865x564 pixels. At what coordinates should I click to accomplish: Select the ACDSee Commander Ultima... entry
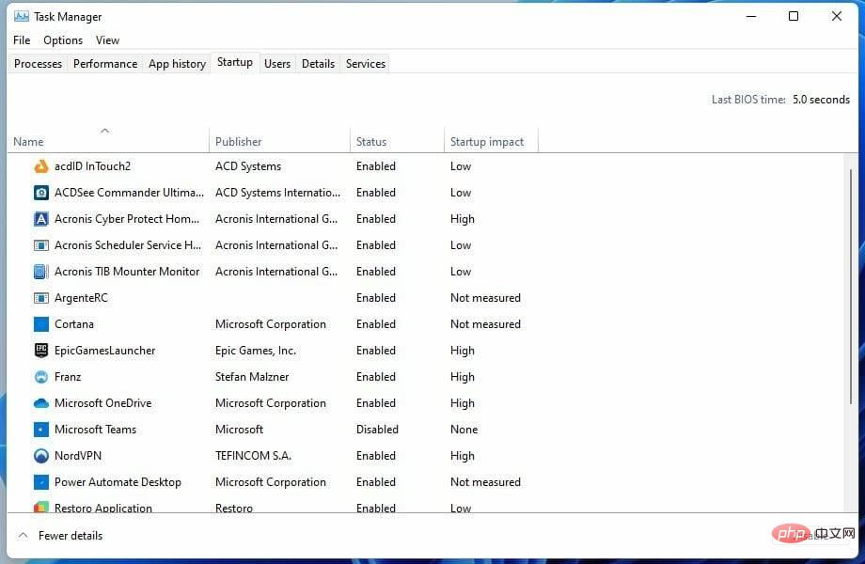coord(129,193)
